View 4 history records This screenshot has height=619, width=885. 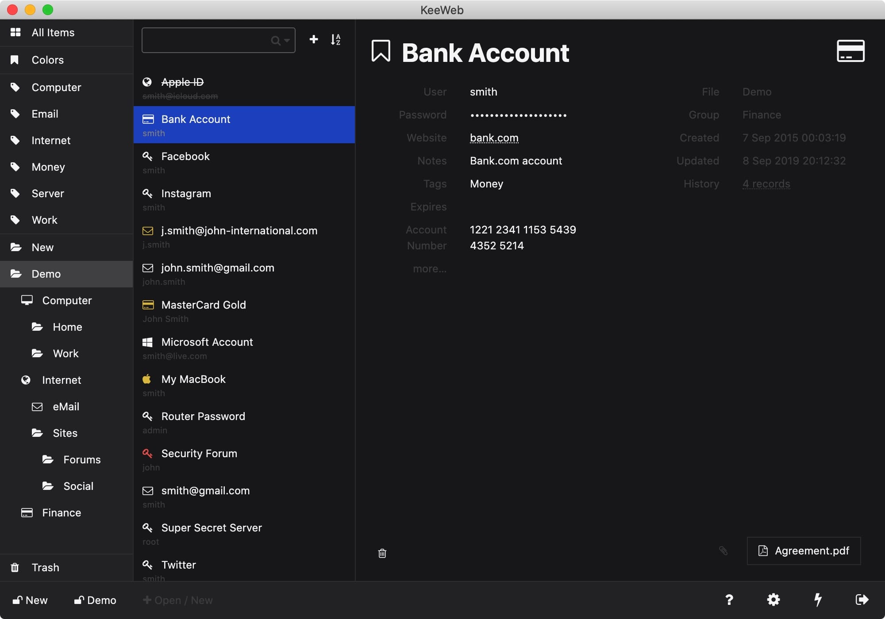pos(766,183)
